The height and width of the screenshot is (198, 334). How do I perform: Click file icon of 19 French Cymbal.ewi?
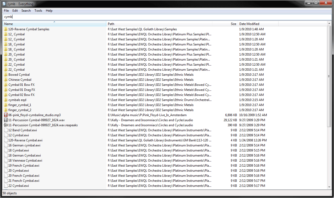pos(6,166)
